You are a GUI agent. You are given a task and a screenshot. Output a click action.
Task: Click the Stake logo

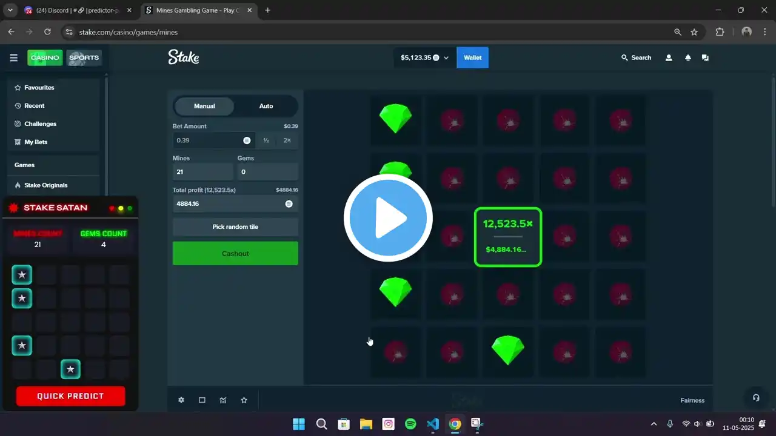[183, 58]
